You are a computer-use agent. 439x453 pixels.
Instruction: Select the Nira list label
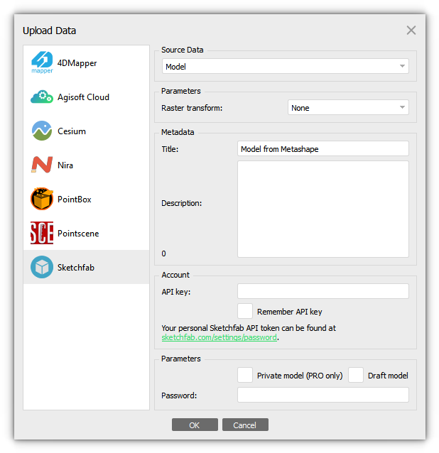click(65, 165)
